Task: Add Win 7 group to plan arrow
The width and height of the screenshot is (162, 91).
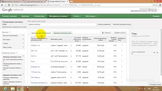Action: pos(122,51)
